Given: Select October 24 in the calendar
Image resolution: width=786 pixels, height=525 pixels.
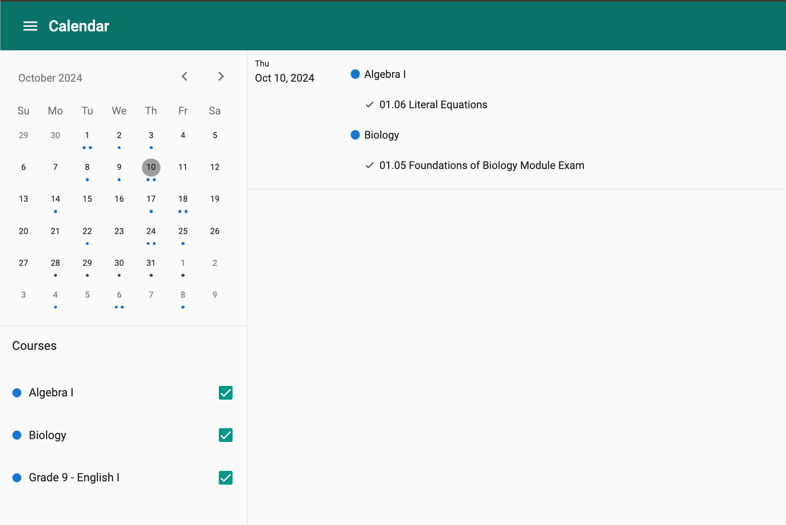Looking at the screenshot, I should point(151,232).
